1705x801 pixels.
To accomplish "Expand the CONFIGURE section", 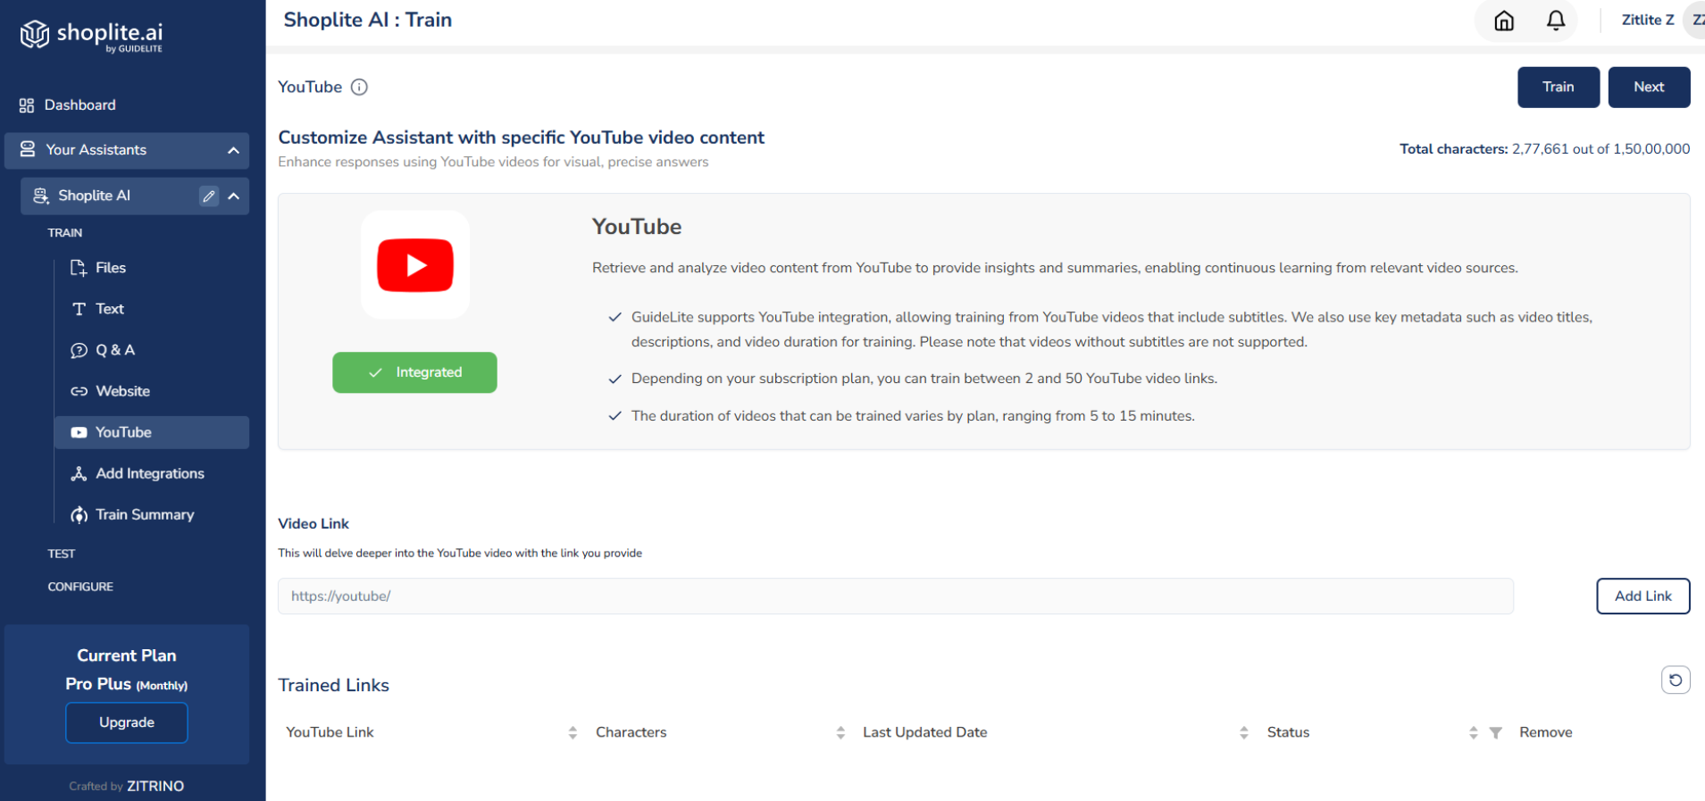I will pyautogui.click(x=80, y=587).
